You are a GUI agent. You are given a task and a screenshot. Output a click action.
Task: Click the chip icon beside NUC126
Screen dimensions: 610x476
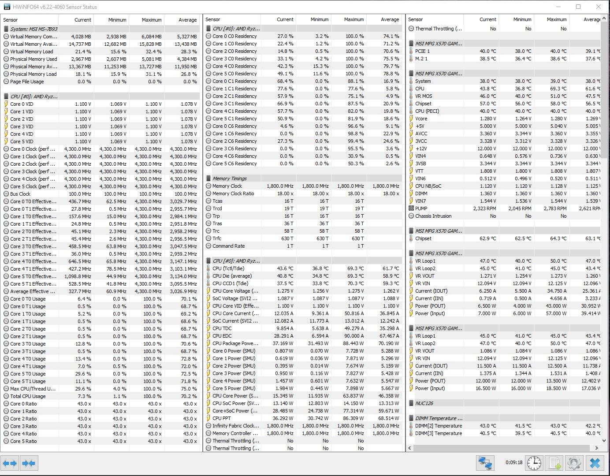point(411,403)
